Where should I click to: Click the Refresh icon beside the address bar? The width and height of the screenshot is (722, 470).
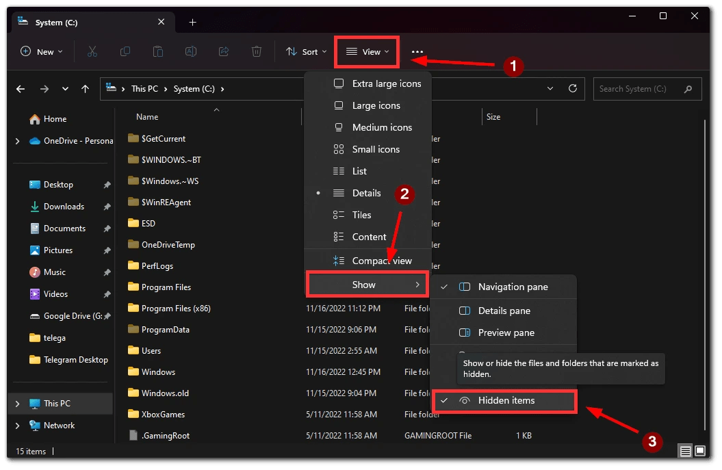click(x=574, y=88)
